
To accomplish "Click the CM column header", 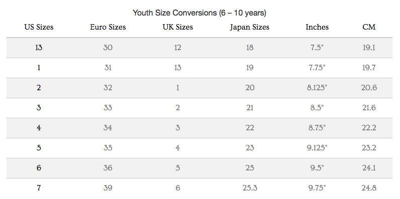I will pyautogui.click(x=369, y=27).
